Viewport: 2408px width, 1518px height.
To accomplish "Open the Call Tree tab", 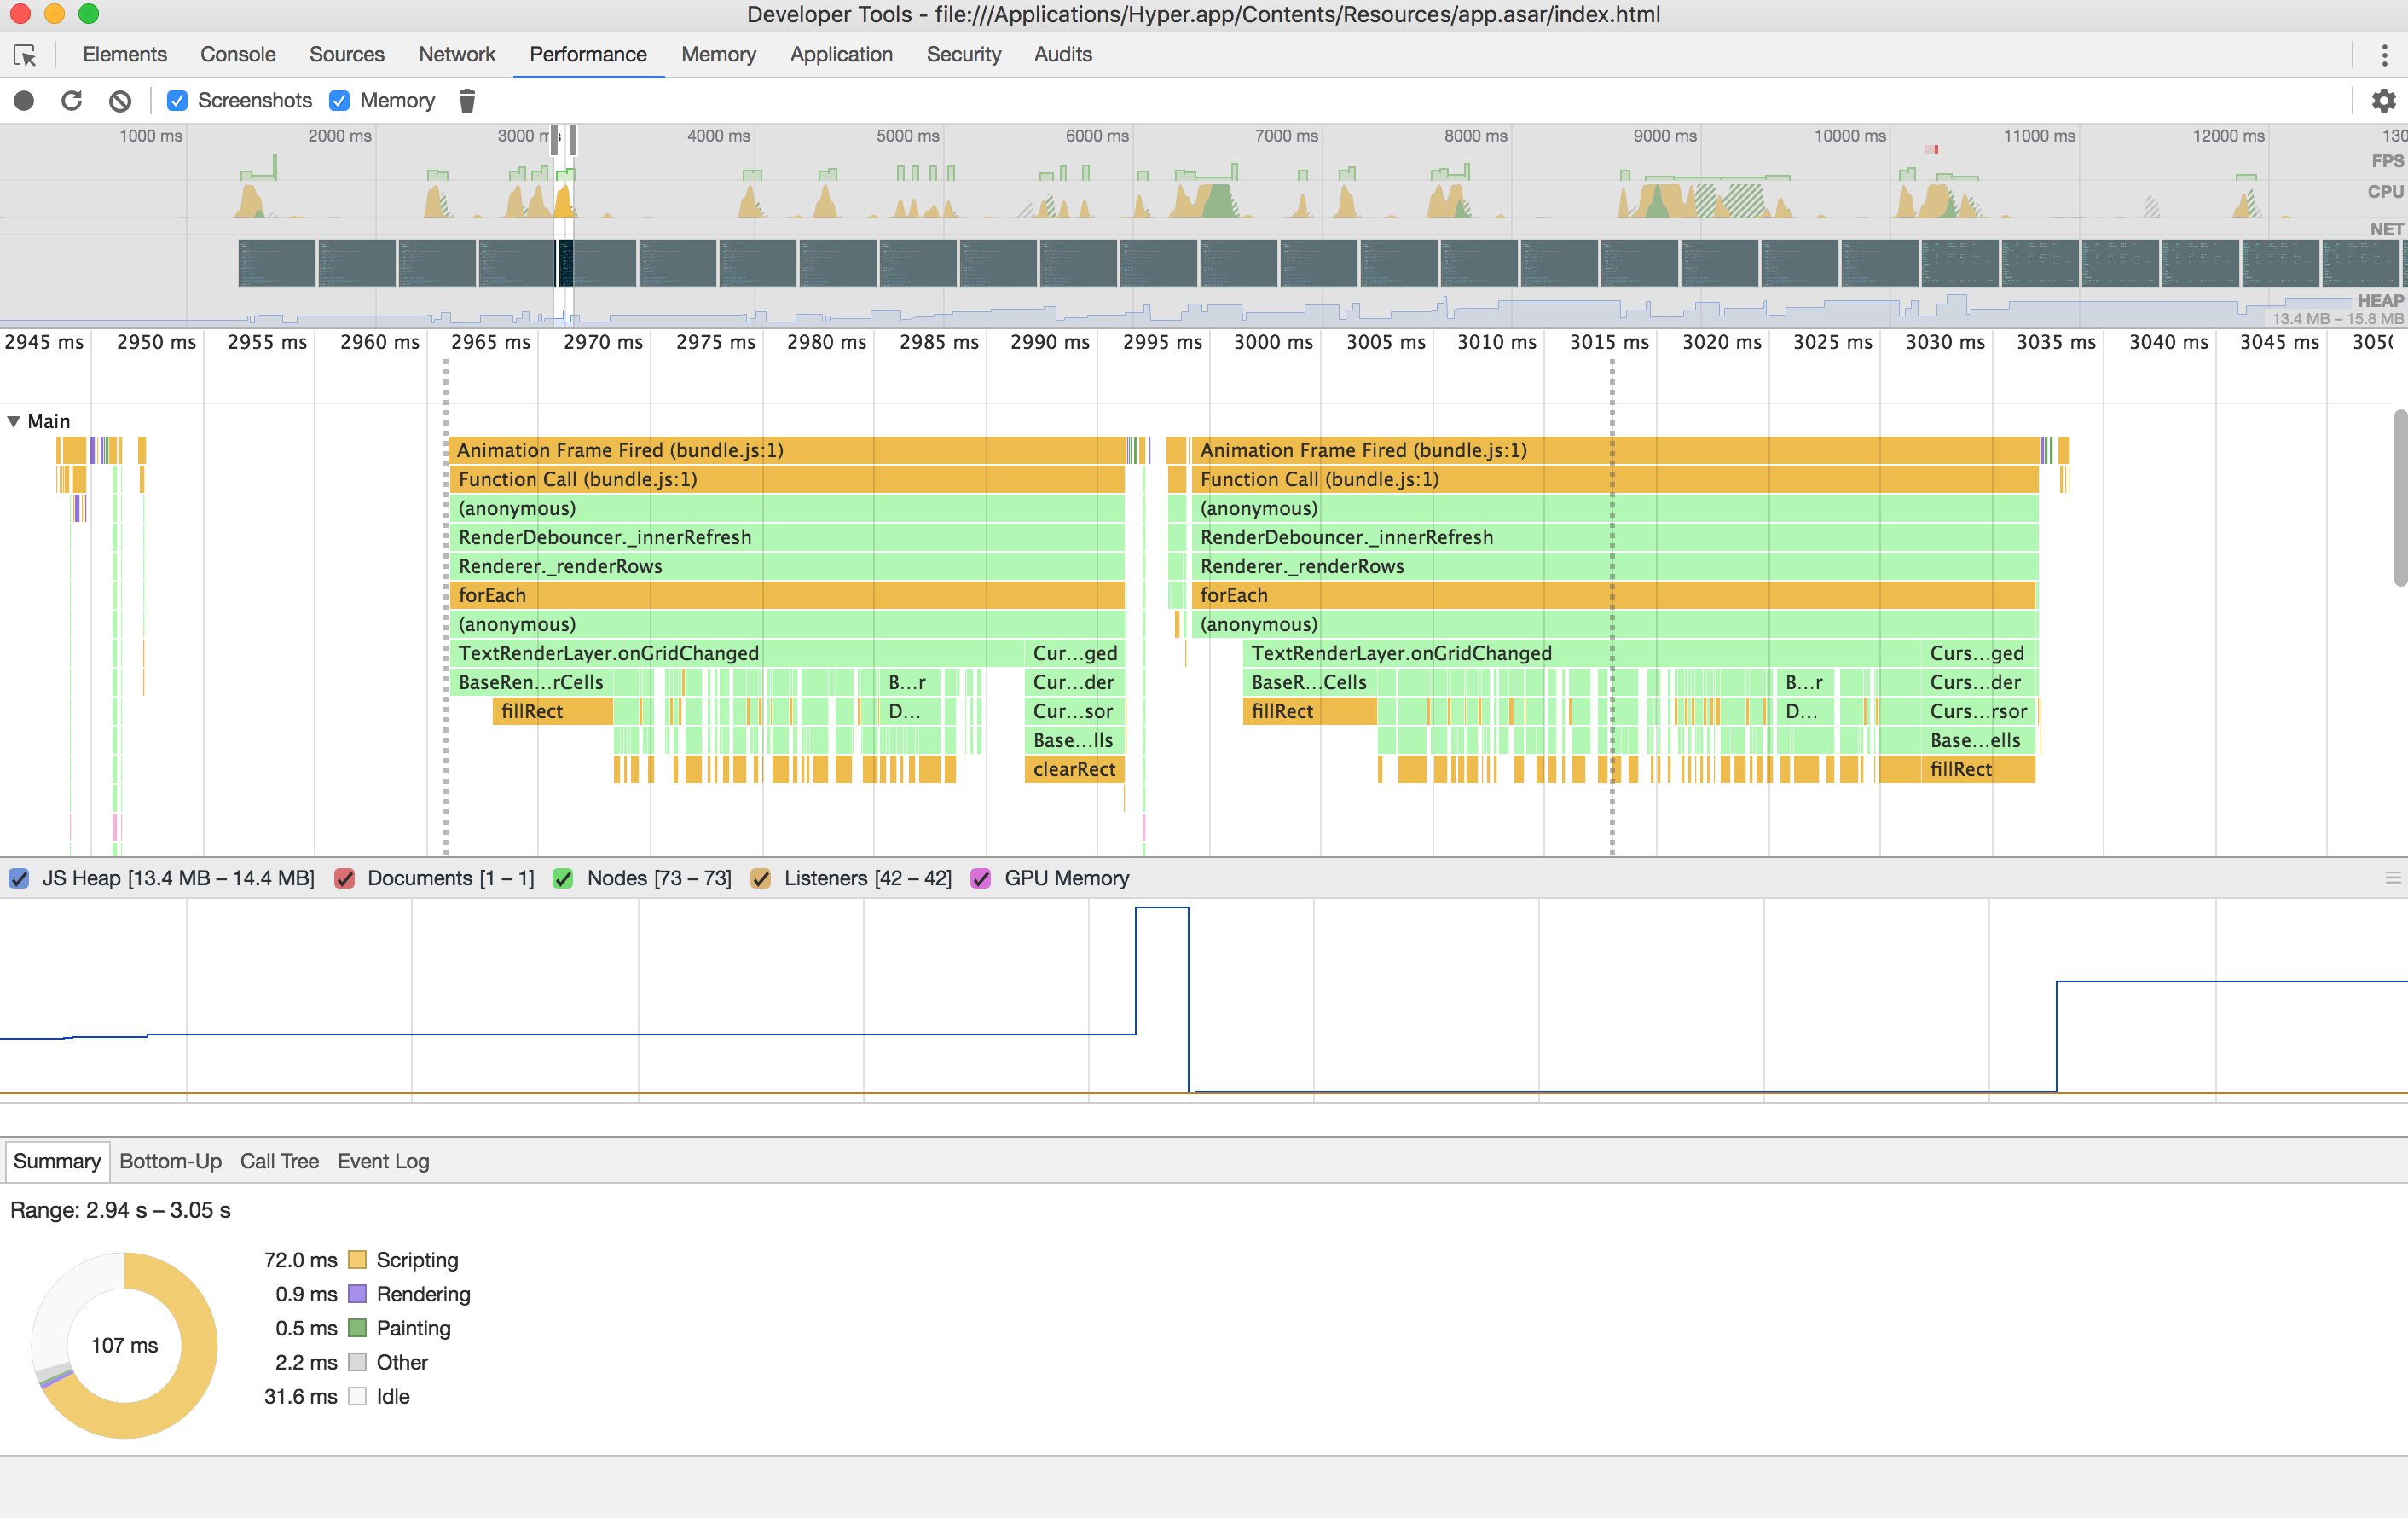I will click(x=279, y=1161).
